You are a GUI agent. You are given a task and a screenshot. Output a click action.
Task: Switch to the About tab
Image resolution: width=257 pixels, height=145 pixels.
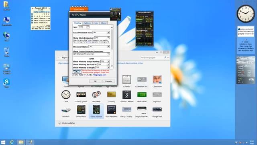point(104,23)
